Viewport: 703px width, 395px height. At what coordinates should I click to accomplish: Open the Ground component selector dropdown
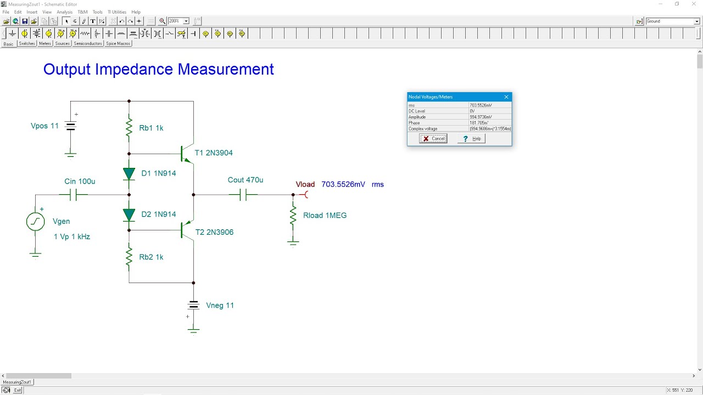click(697, 21)
